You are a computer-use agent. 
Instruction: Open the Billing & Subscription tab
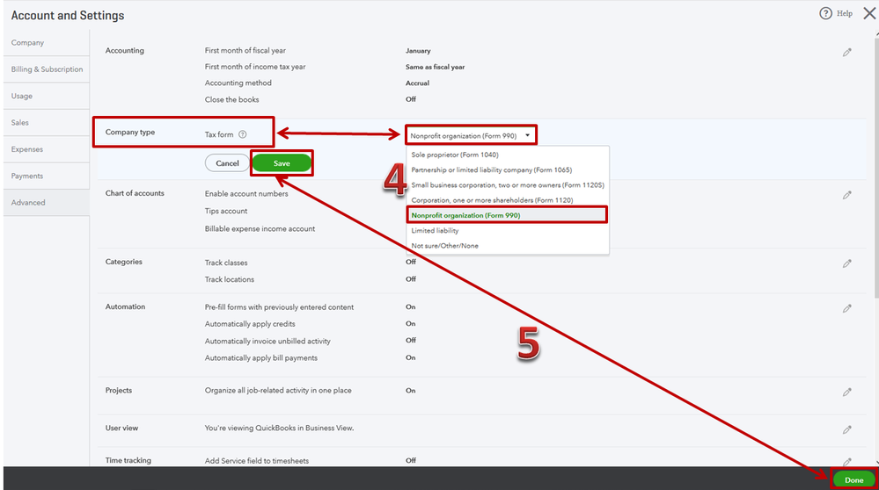click(46, 69)
